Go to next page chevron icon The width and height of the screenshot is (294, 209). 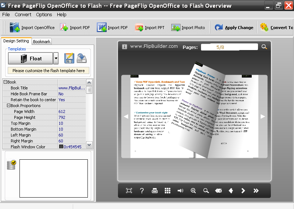243,191
